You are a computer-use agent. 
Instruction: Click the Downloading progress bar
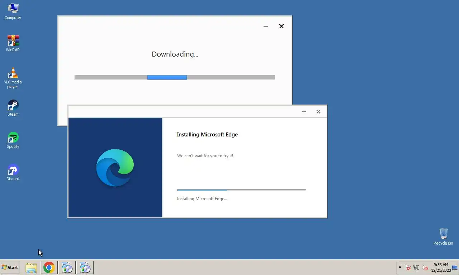click(175, 77)
